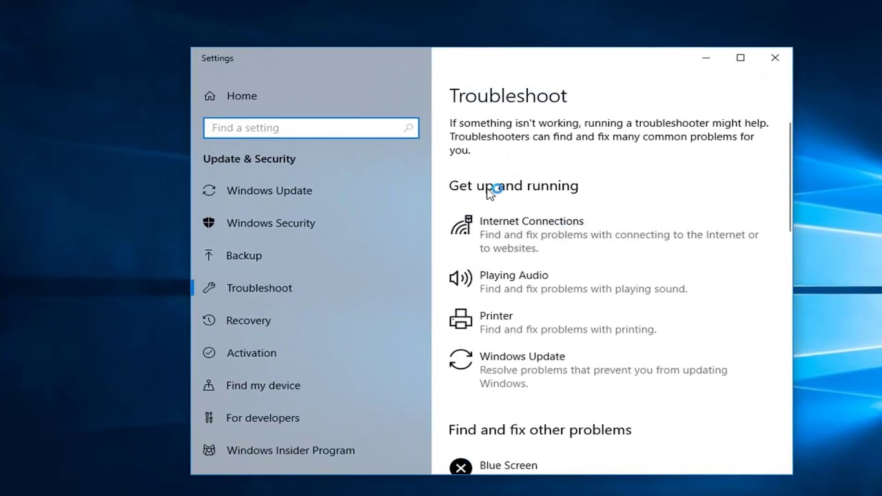Close the Settings window
882x496 pixels.
(775, 58)
